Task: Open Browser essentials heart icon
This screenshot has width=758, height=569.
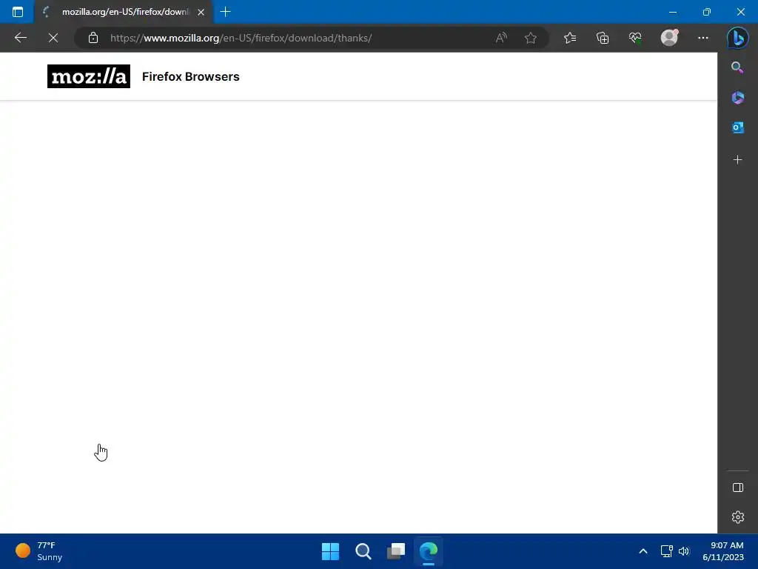Action: pyautogui.click(x=634, y=38)
